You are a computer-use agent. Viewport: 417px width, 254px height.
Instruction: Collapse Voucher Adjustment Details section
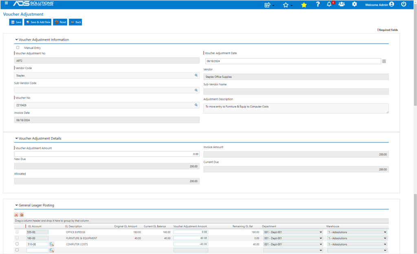coord(16,138)
